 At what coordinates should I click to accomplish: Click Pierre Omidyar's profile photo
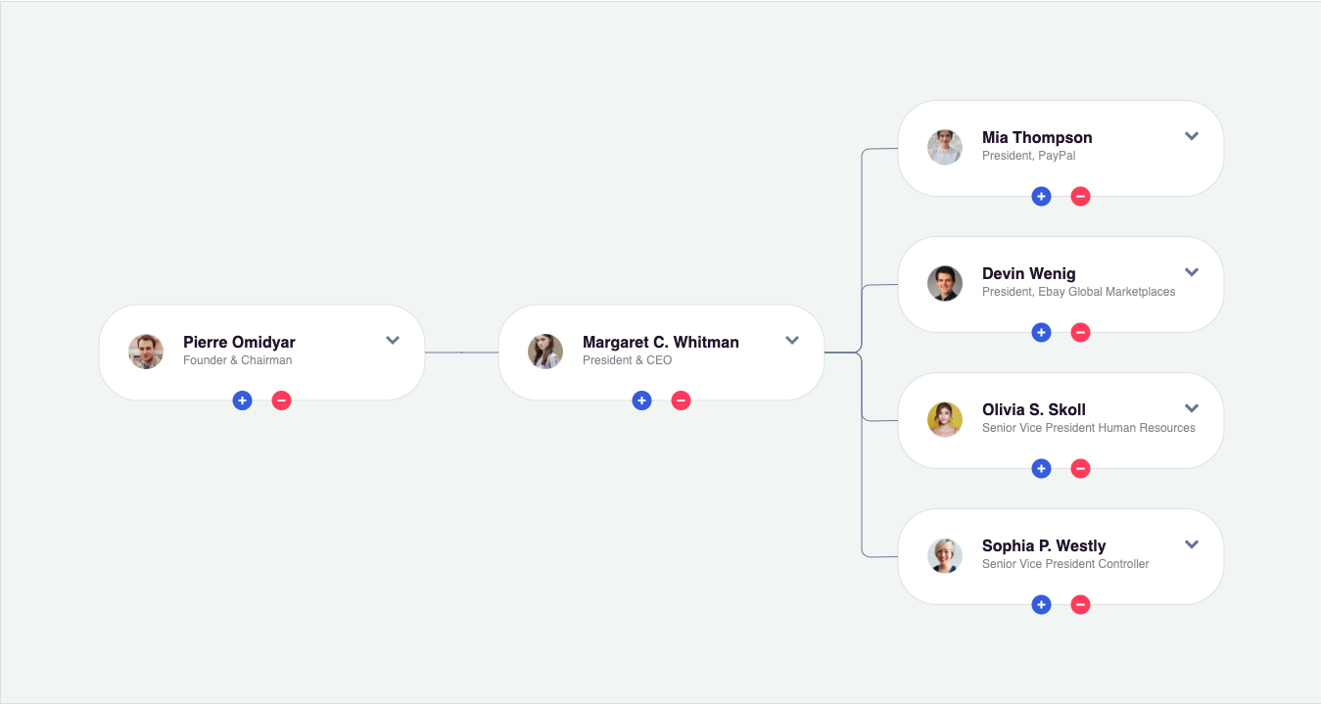point(146,352)
